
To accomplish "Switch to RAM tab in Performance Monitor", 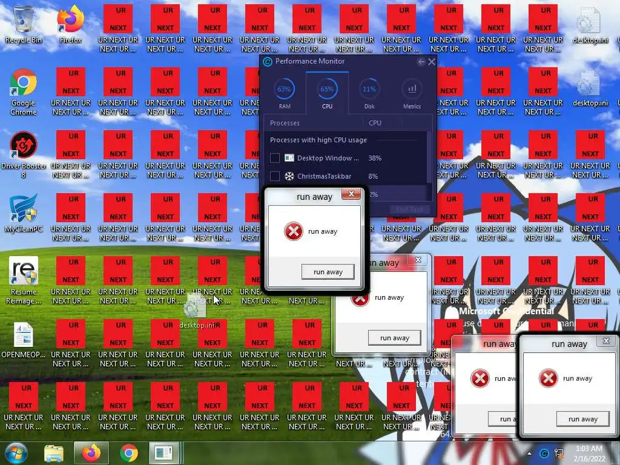I will pos(285,94).
